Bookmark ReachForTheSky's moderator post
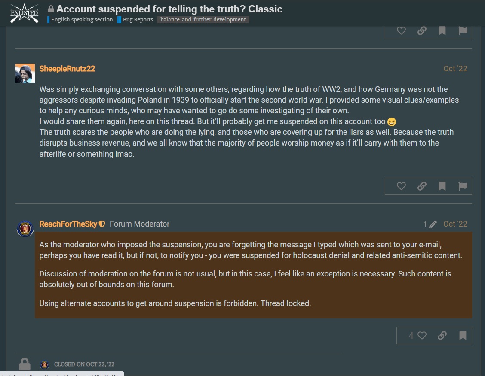The image size is (485, 376). tap(463, 336)
